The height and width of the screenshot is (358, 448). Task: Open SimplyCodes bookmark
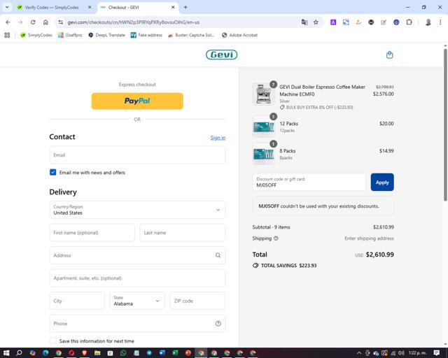36,35
